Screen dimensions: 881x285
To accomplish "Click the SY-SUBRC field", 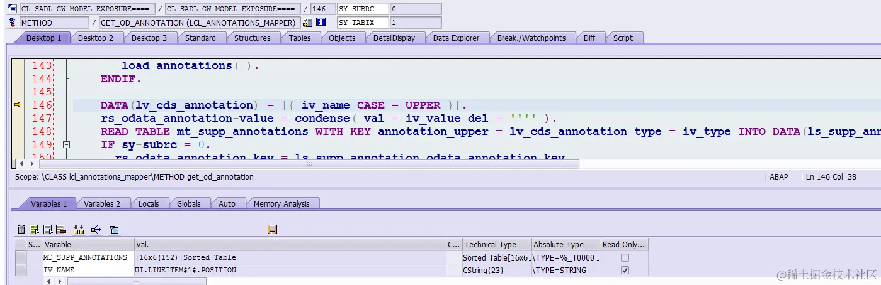I will point(363,9).
